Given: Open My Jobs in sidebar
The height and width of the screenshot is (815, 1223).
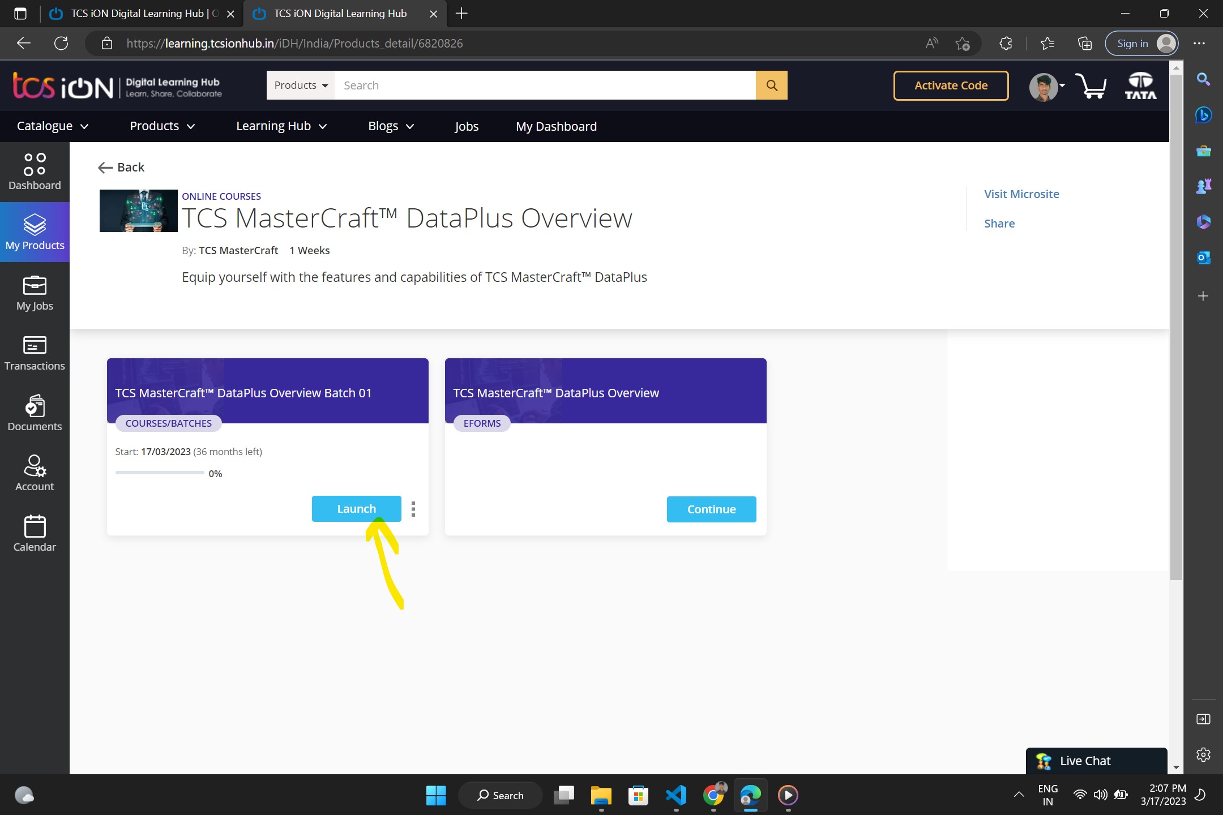Looking at the screenshot, I should pos(35,293).
